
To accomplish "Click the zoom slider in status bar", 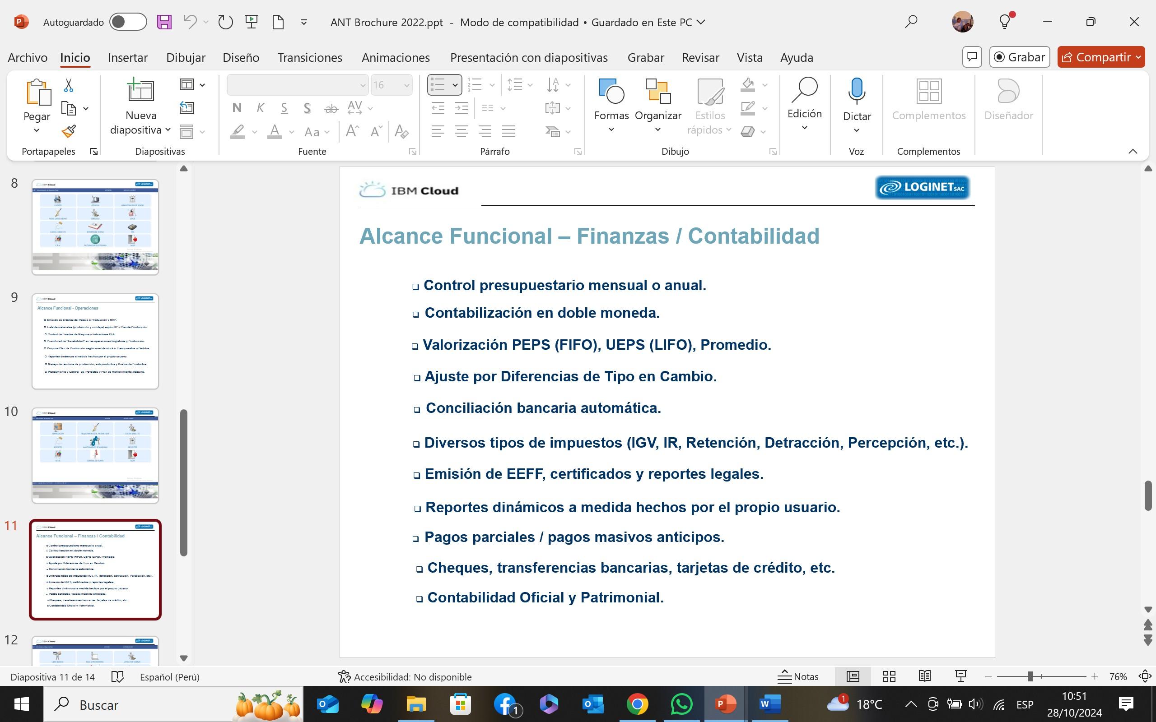I will pyautogui.click(x=1030, y=676).
